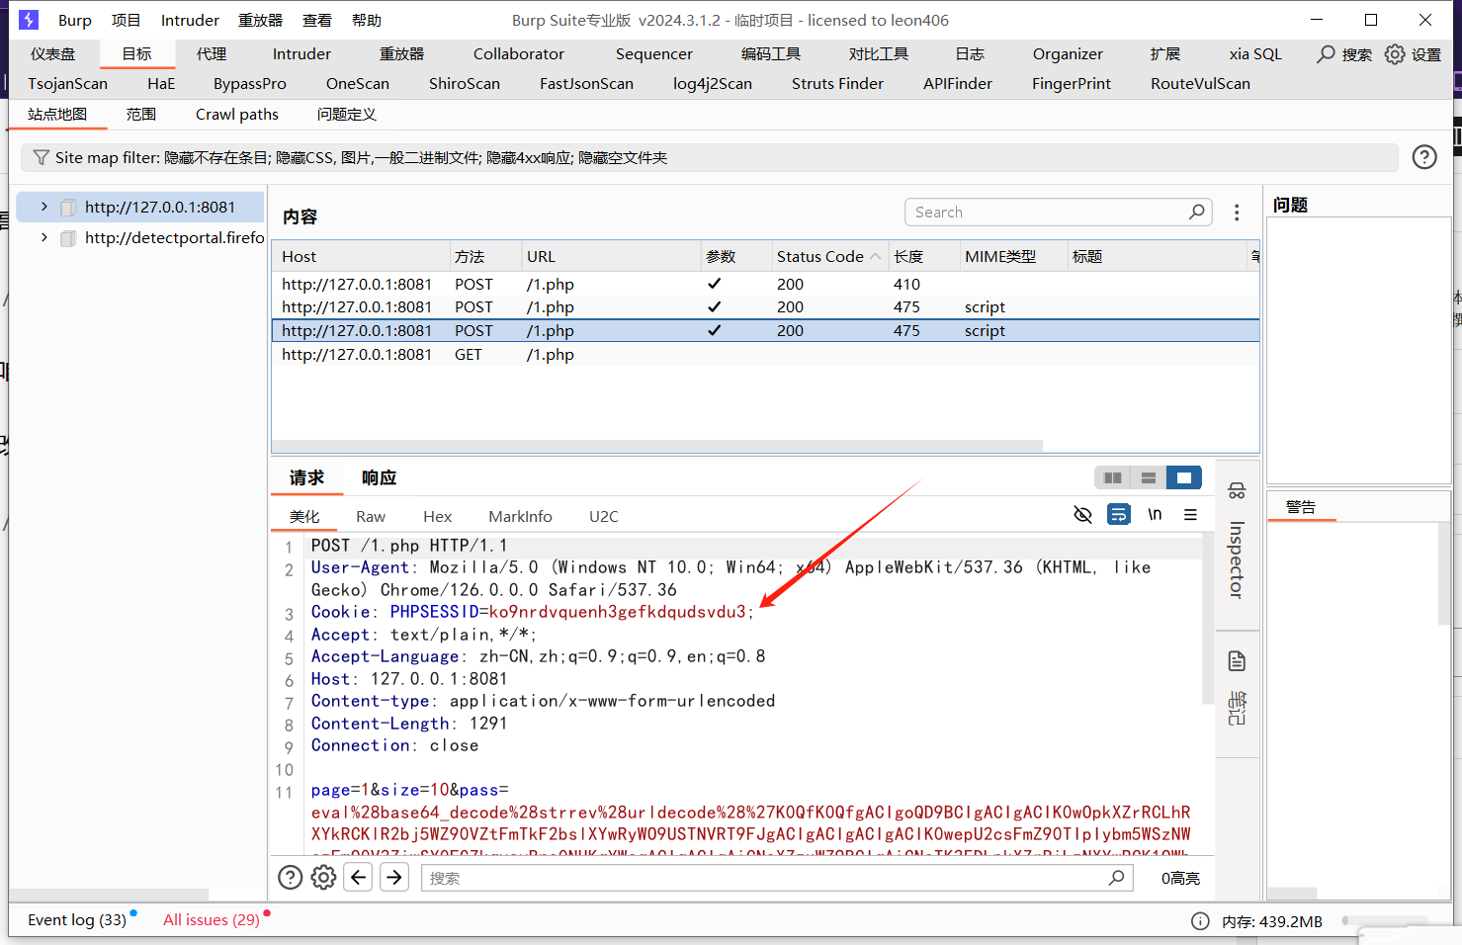Sort by the 长度 column header
The height and width of the screenshot is (945, 1462).
coord(923,256)
